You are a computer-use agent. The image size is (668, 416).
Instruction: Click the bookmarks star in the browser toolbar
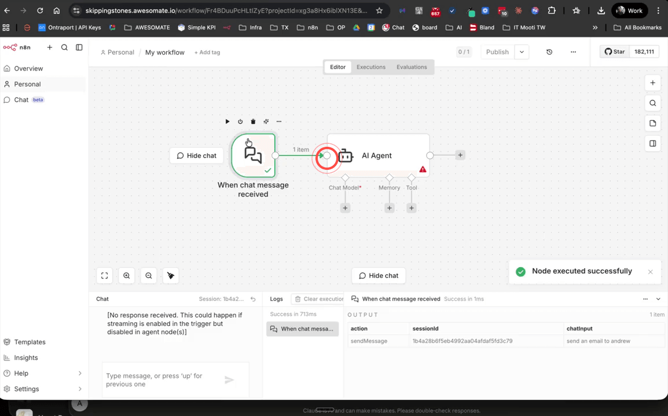(x=379, y=10)
